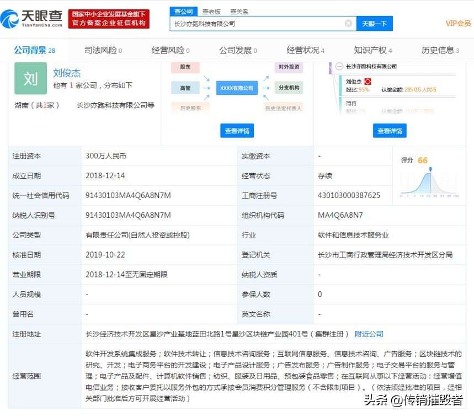Click the 2018-12-14至无固定期限 business term
Screen dimensions: 474x417
click(126, 274)
